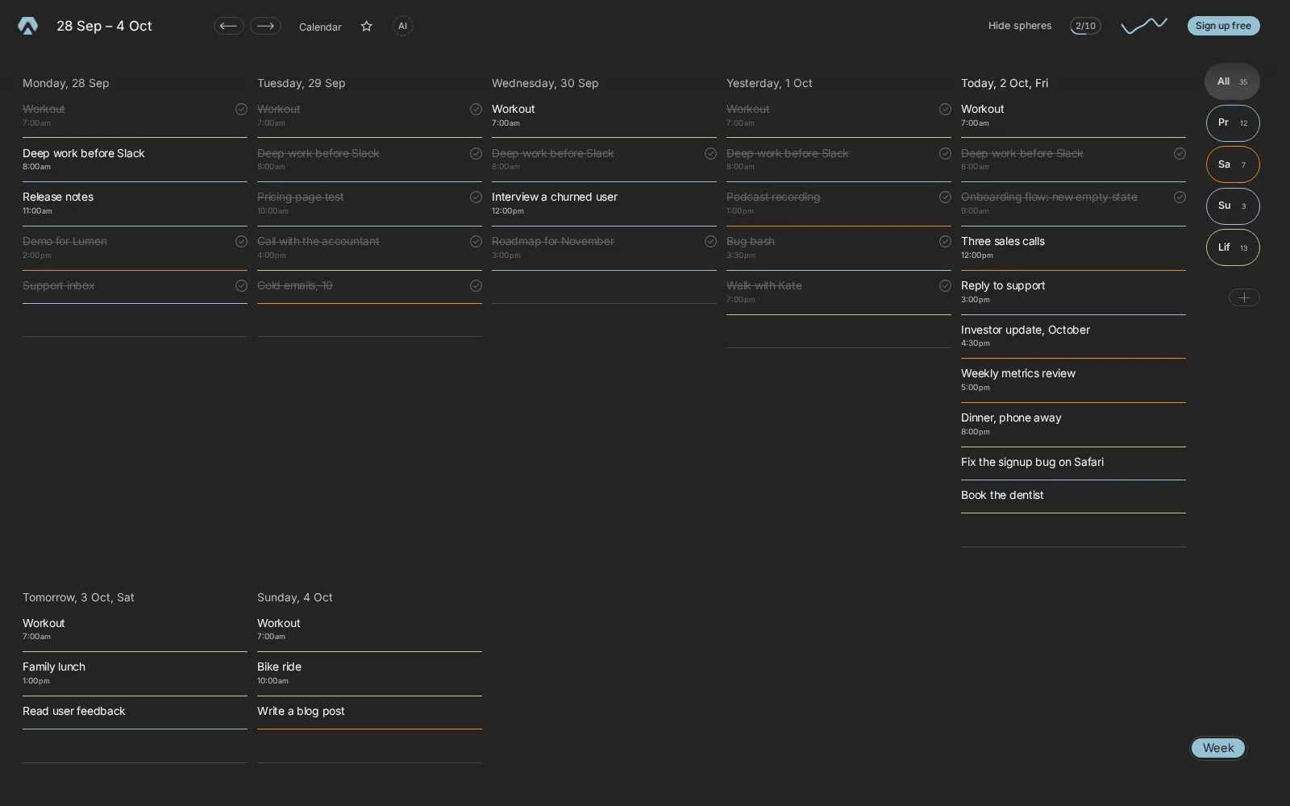Click Sign up free button

click(x=1223, y=26)
